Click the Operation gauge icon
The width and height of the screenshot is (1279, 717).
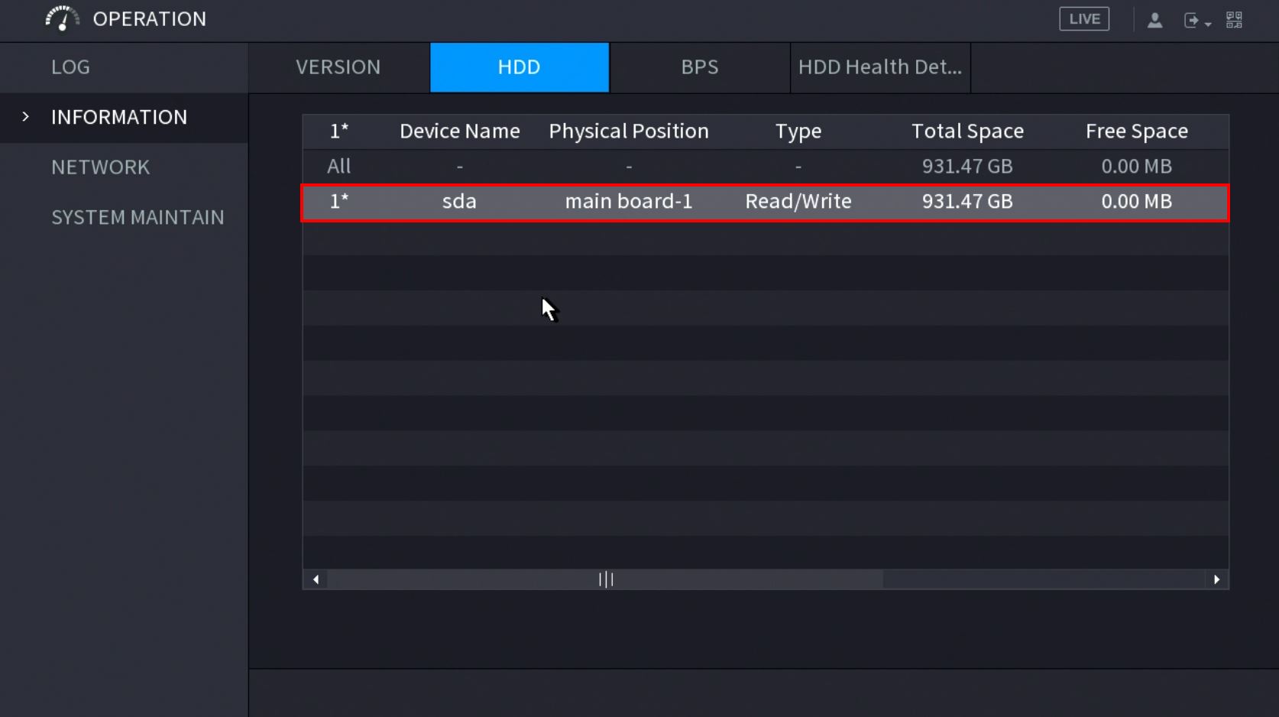click(62, 18)
